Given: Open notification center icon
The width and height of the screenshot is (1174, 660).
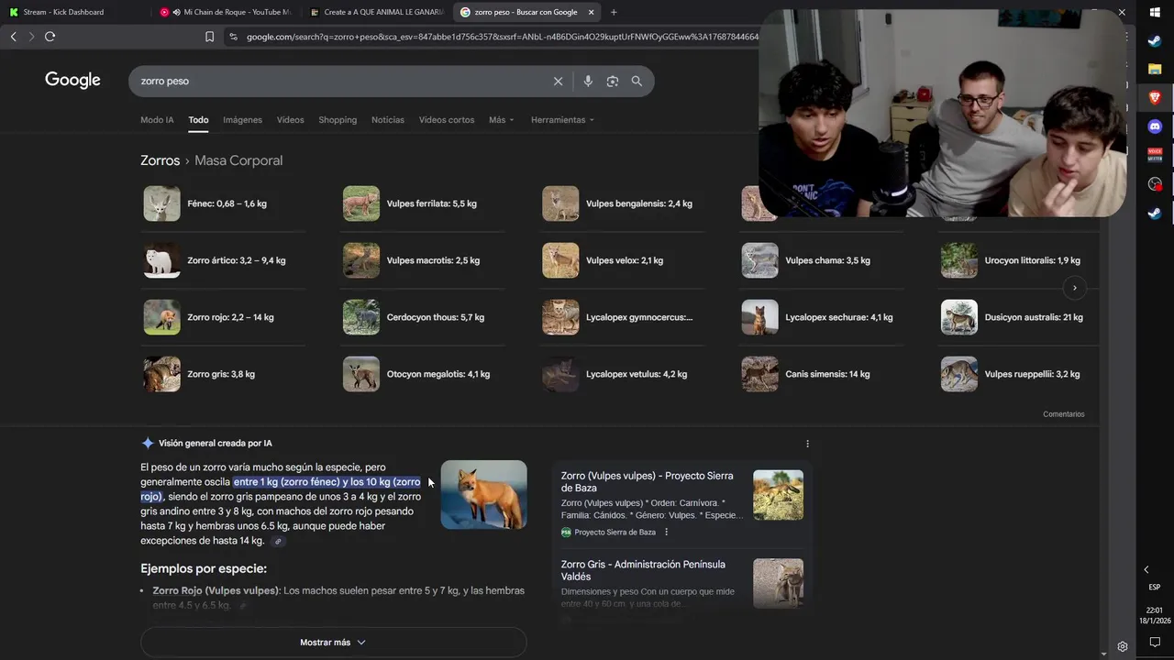Looking at the screenshot, I should tap(1155, 643).
